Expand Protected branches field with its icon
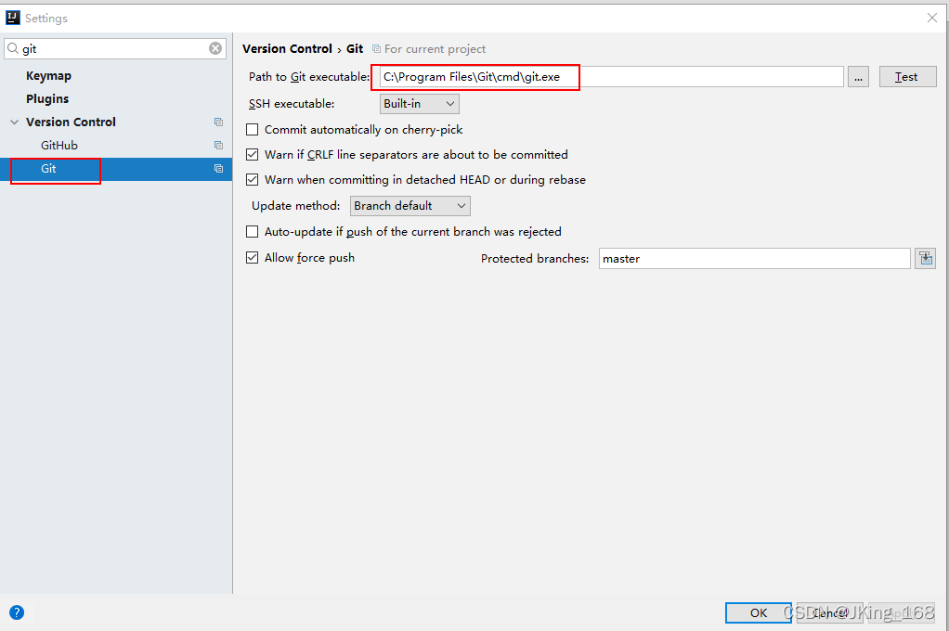The width and height of the screenshot is (949, 631). pyautogui.click(x=926, y=258)
